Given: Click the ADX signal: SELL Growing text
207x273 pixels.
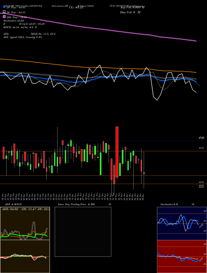Looking at the screenshot, I should (x=23, y=37).
